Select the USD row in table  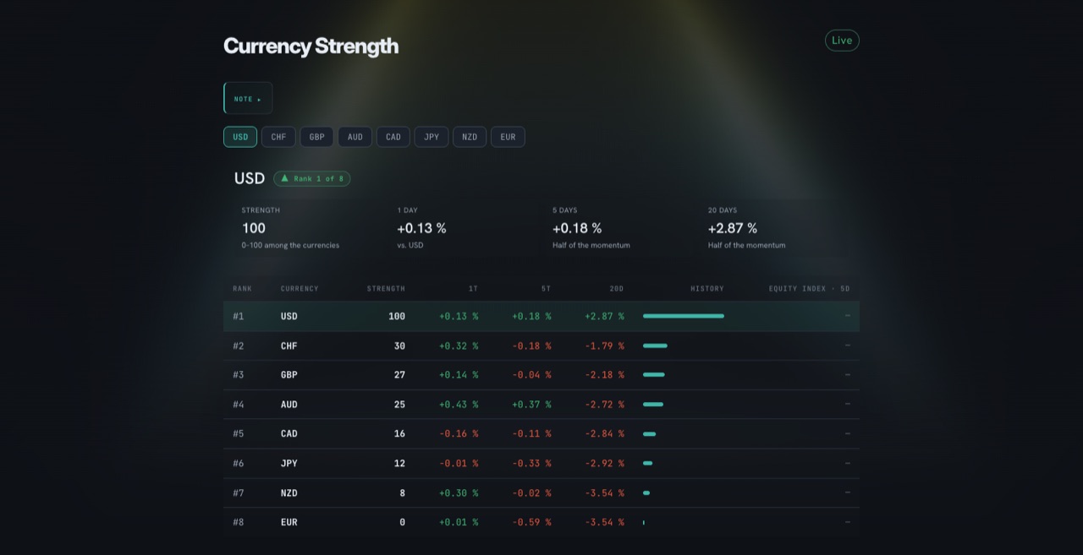point(541,316)
